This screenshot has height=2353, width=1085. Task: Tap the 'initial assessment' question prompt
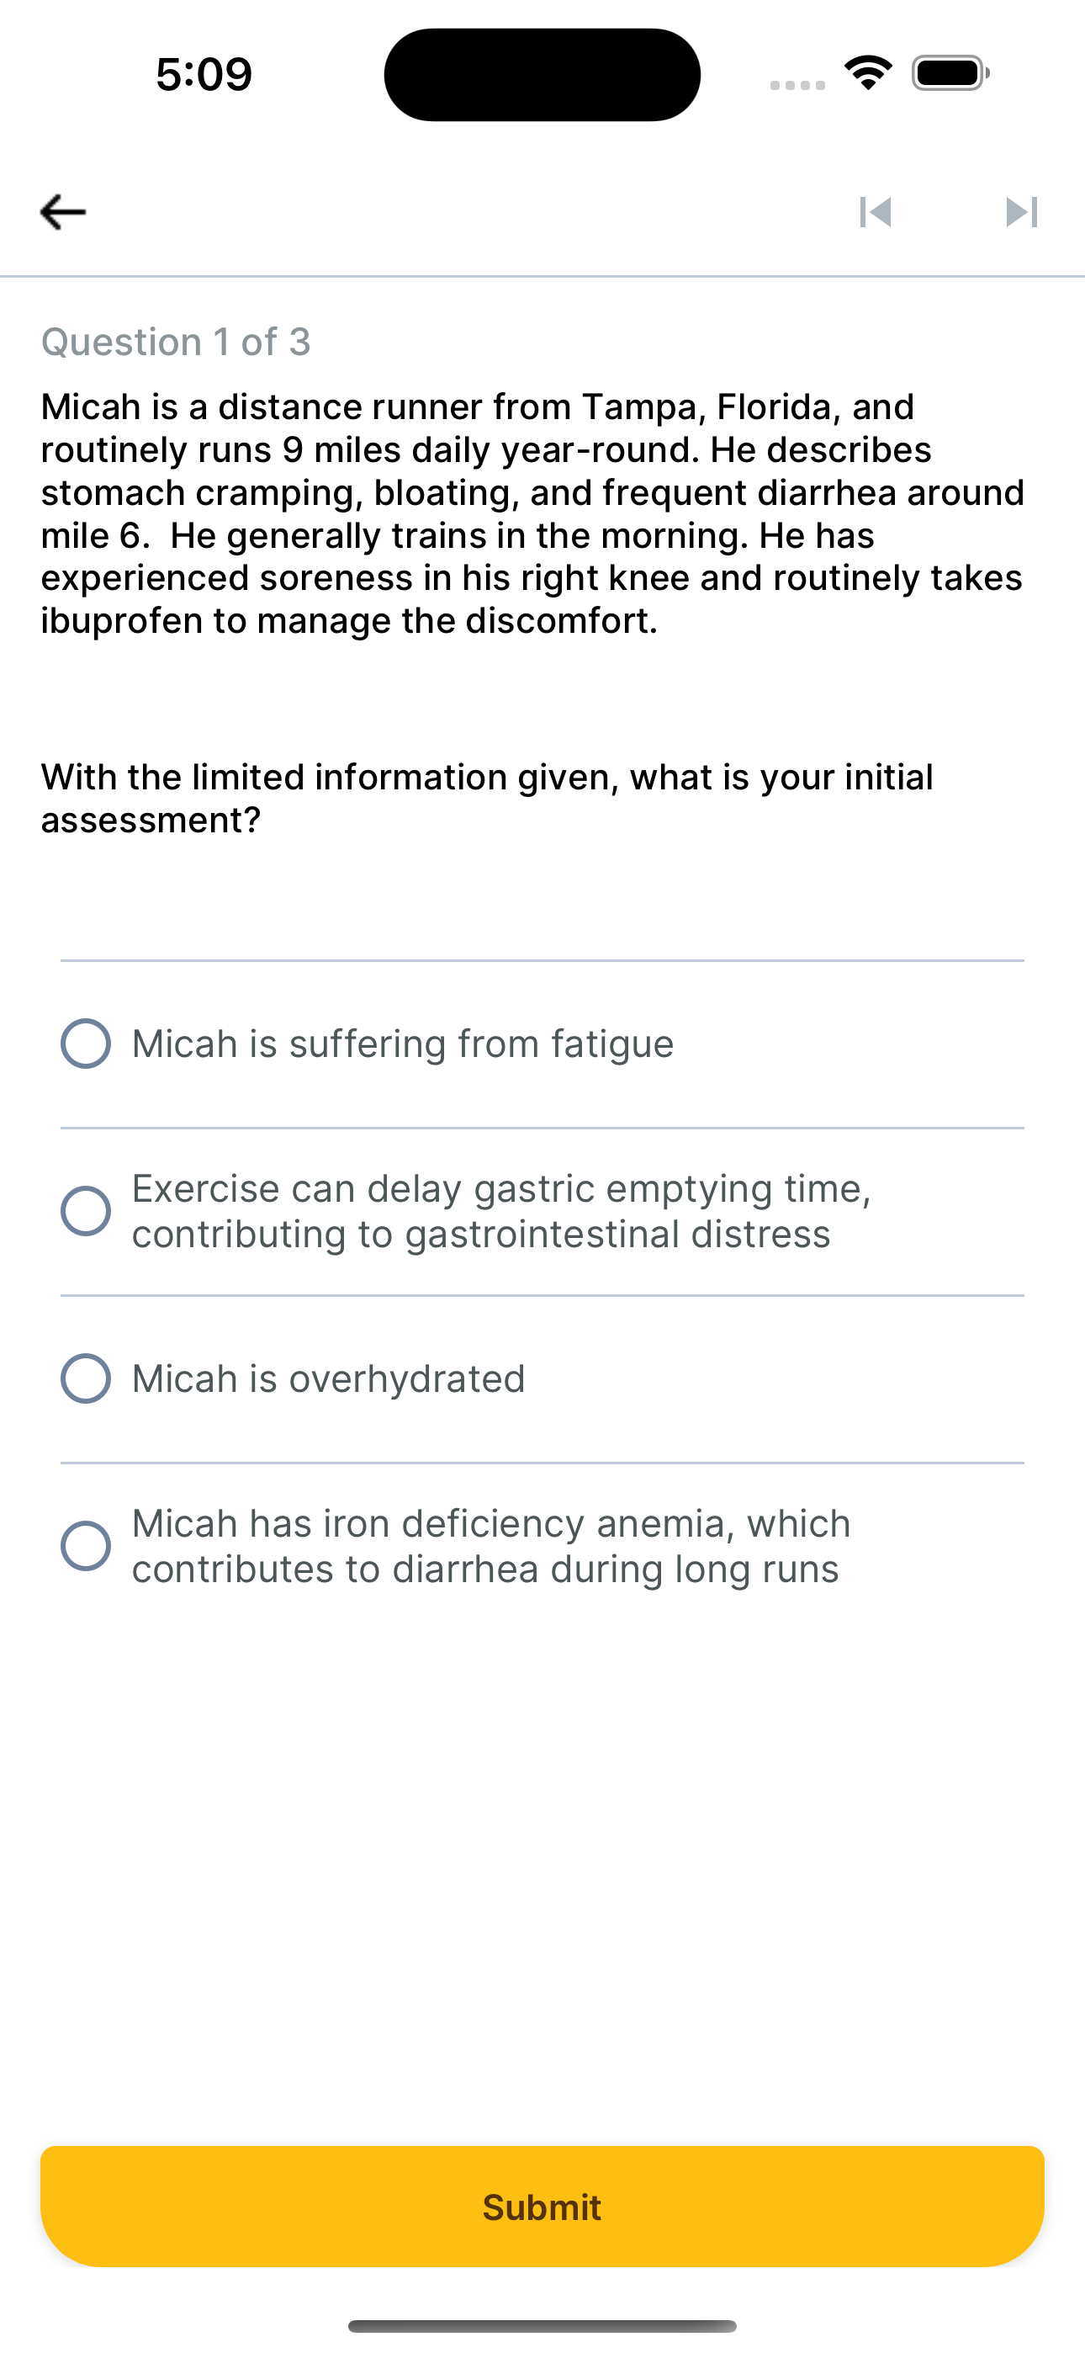(488, 799)
